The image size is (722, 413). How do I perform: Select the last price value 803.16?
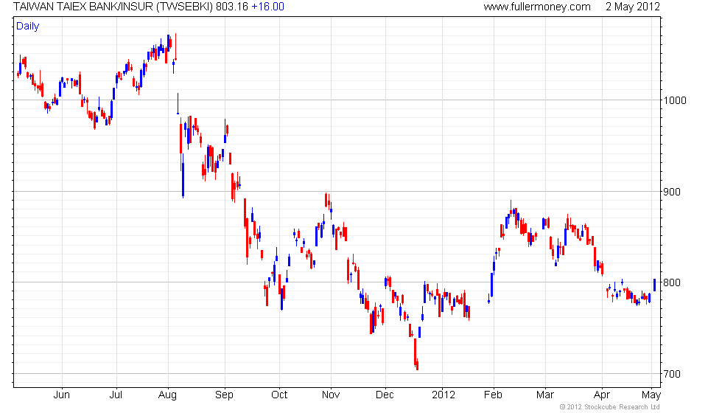(231, 7)
